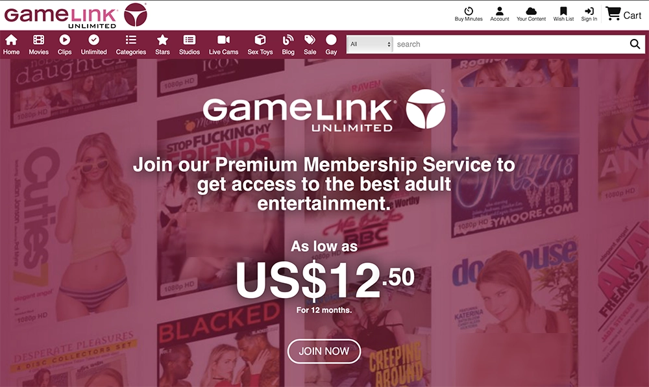The height and width of the screenshot is (387, 649).
Task: Click the JOIN NOW button
Action: [x=324, y=351]
